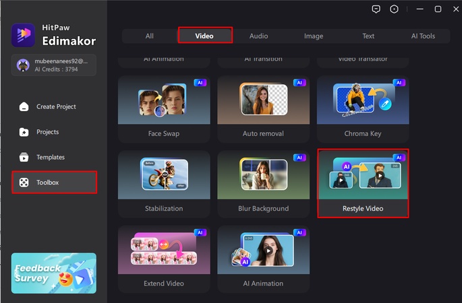
Task: Click the AI badge on Restyle Video card
Action: pyautogui.click(x=399, y=158)
